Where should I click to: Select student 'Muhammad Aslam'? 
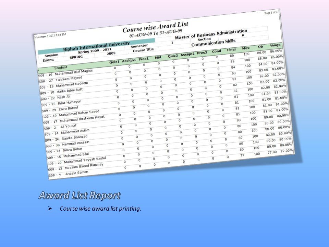[75, 131]
